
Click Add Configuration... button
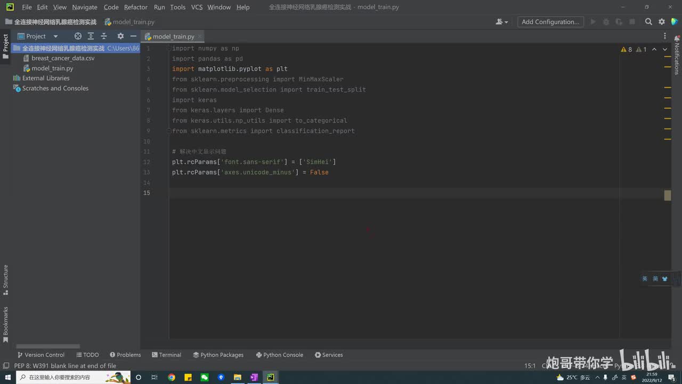[550, 22]
